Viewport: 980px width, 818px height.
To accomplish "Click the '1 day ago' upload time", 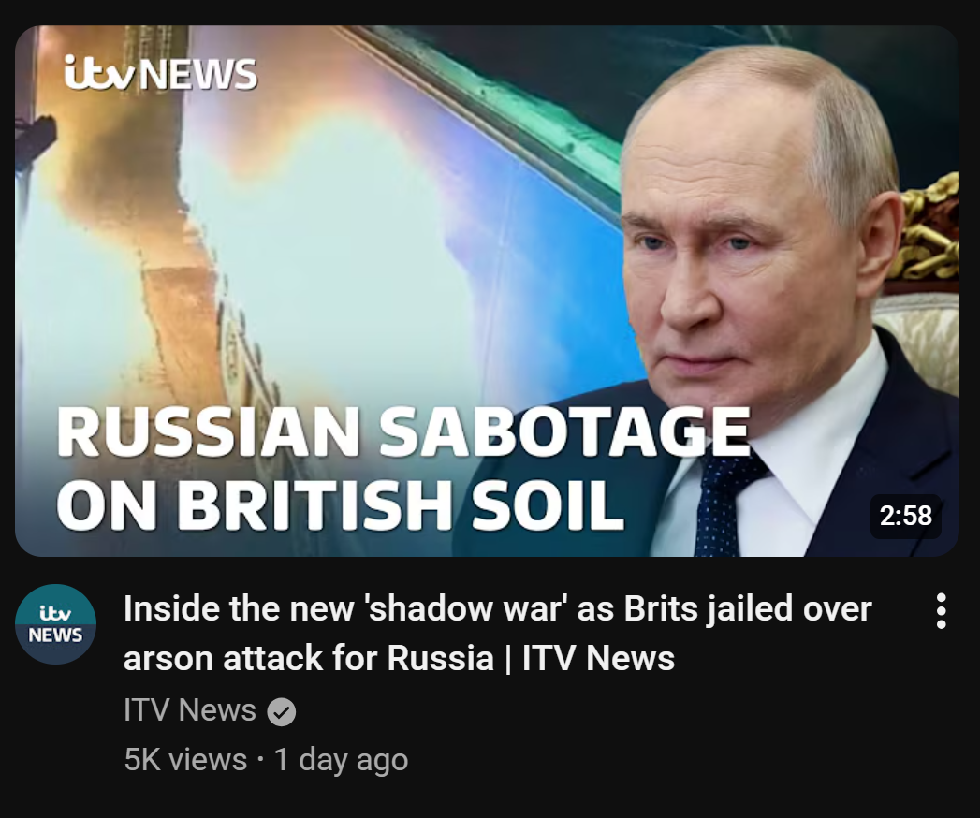I will (x=342, y=760).
